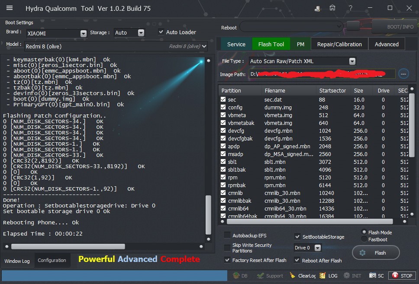Toggle Factory Reset After Flash
This screenshot has height=284, width=419.
tap(227, 260)
